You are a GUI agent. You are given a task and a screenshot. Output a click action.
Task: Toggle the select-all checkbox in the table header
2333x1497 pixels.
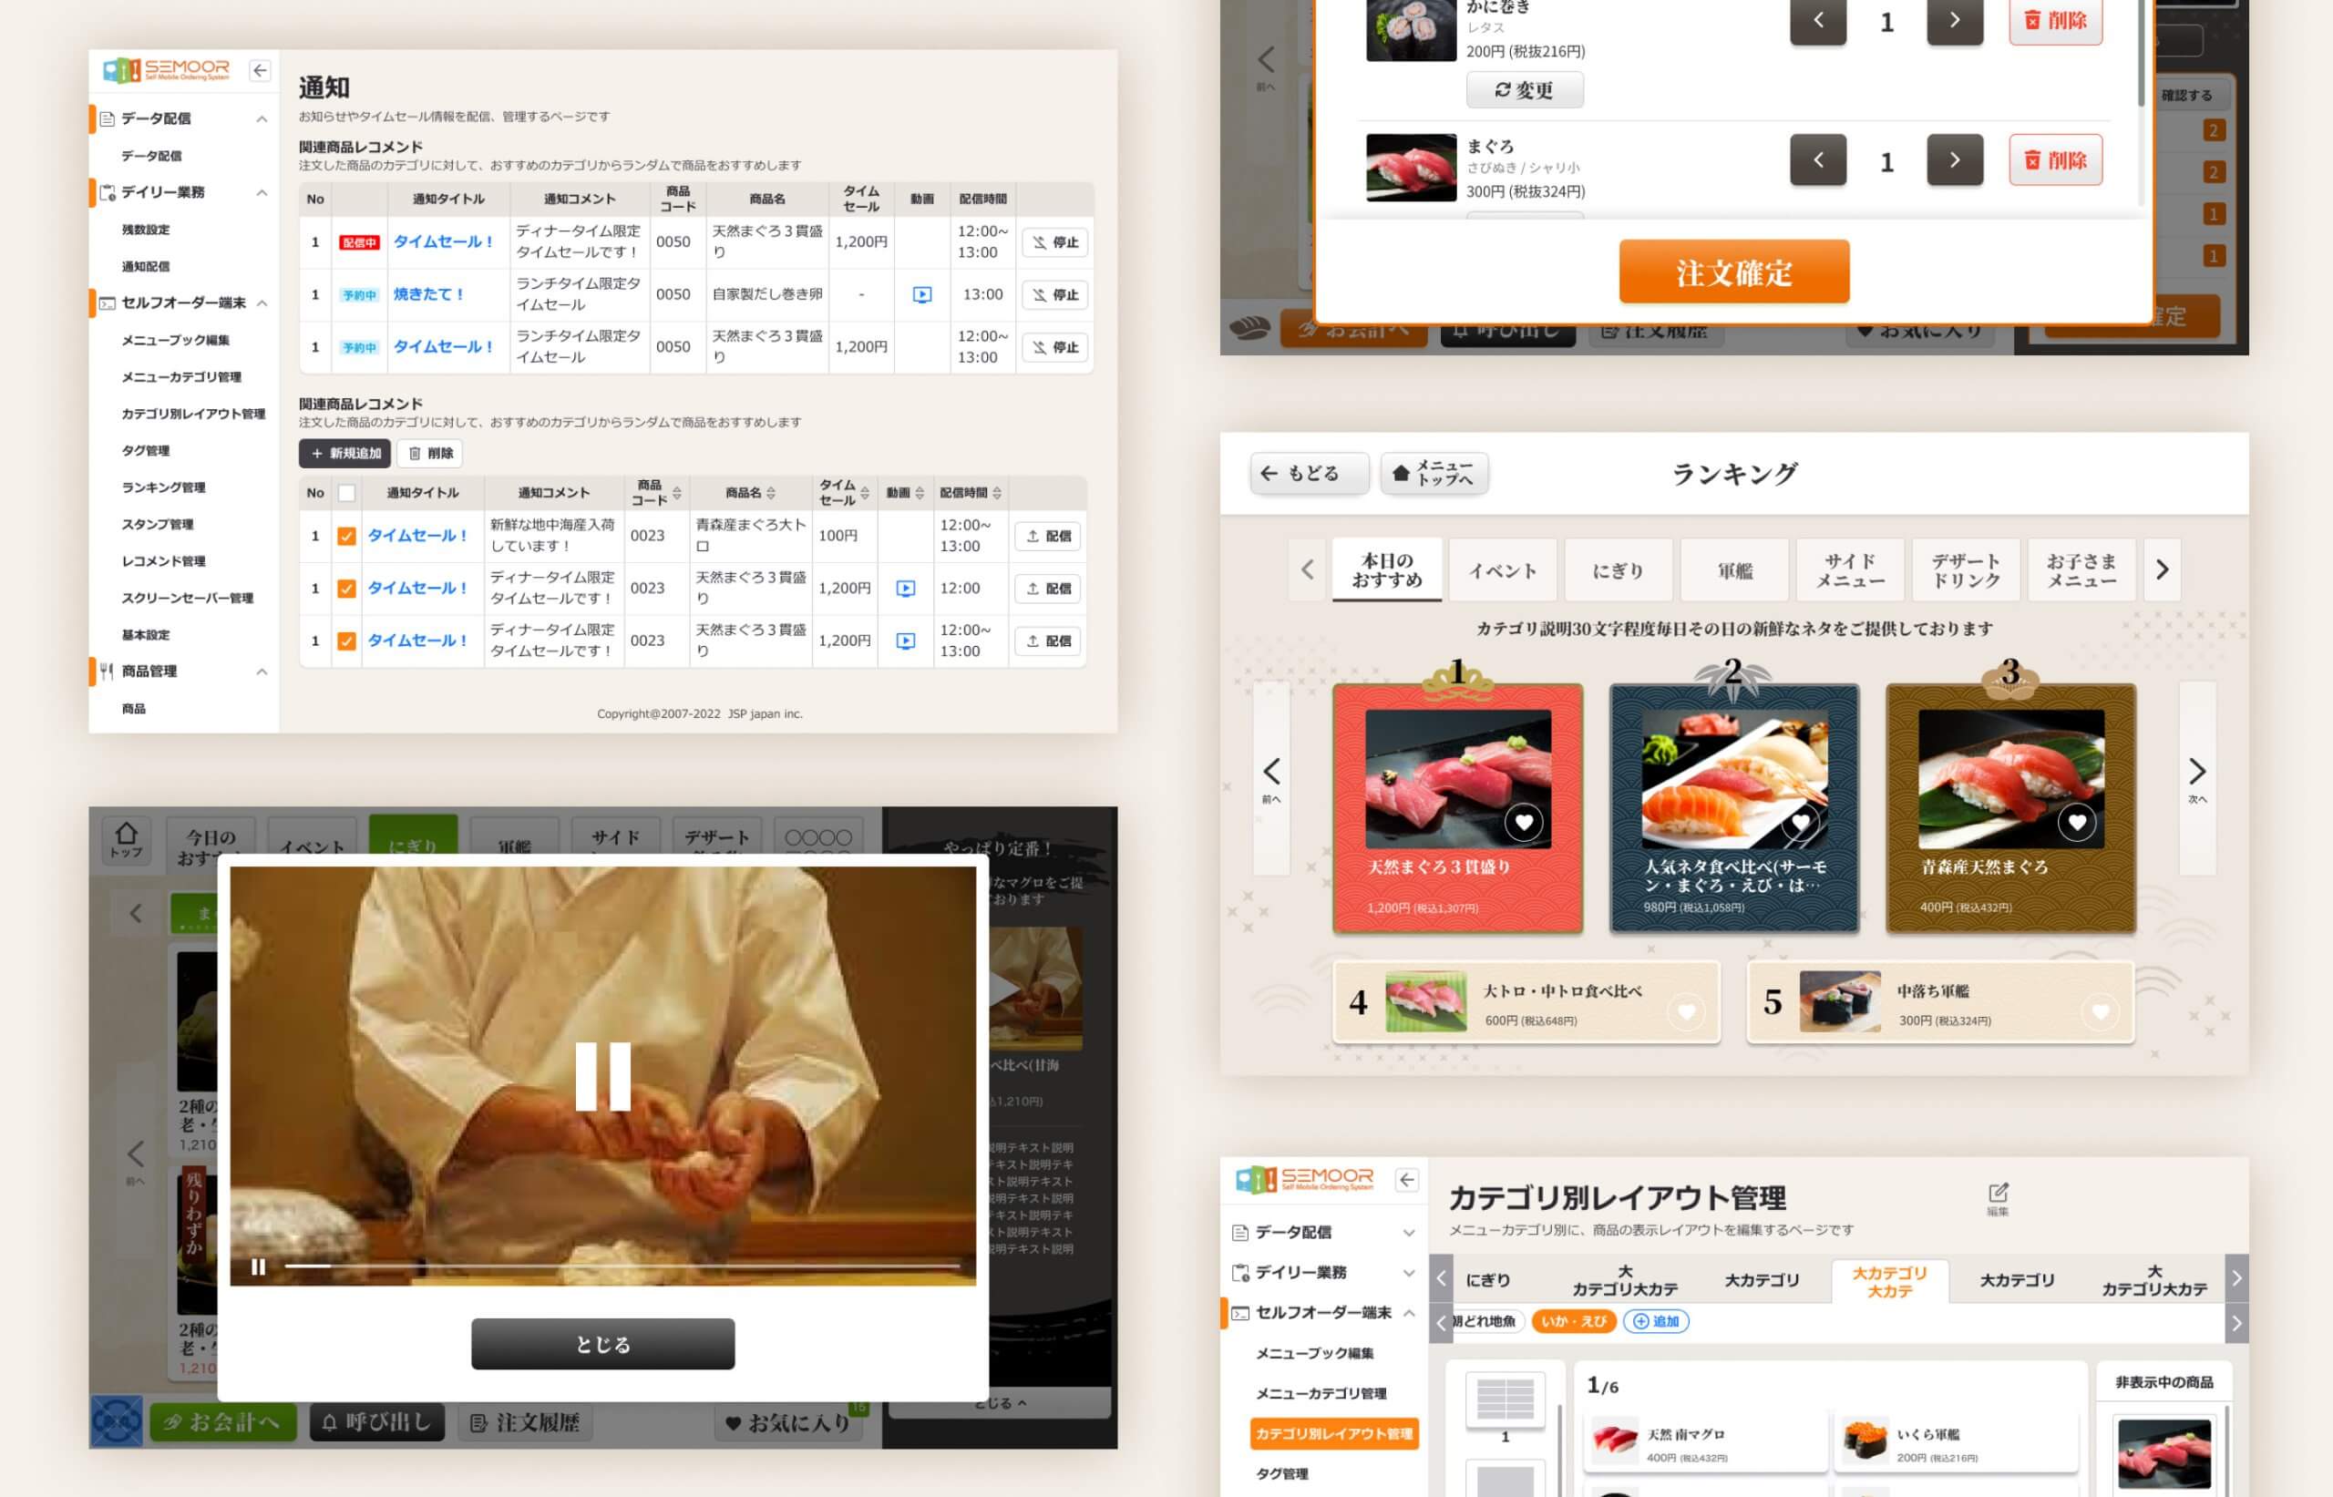(x=347, y=494)
